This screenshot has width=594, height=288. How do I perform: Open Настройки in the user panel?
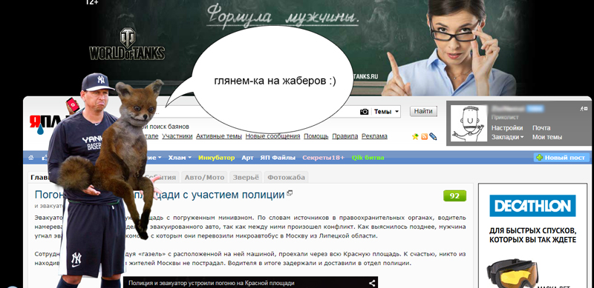(507, 128)
